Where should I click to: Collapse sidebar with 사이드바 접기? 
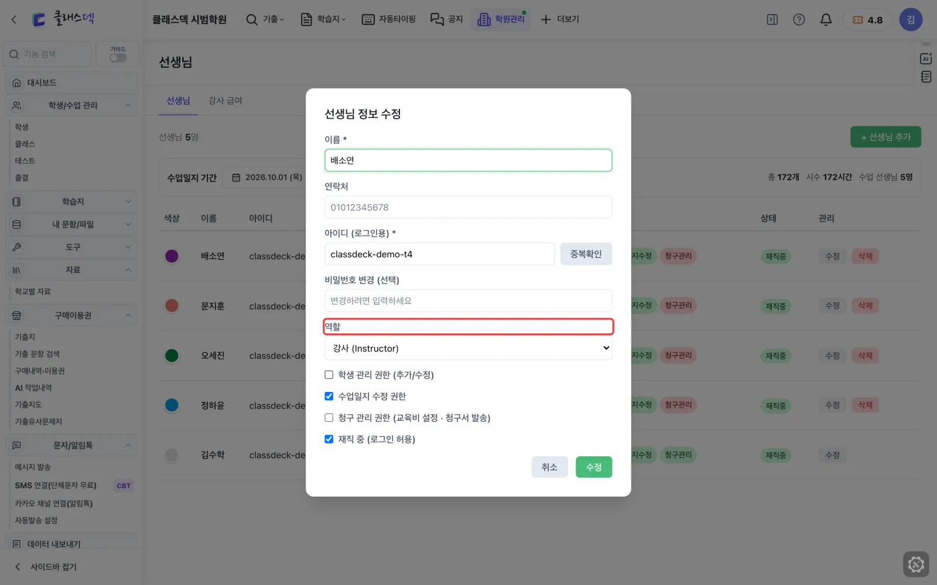(x=47, y=567)
